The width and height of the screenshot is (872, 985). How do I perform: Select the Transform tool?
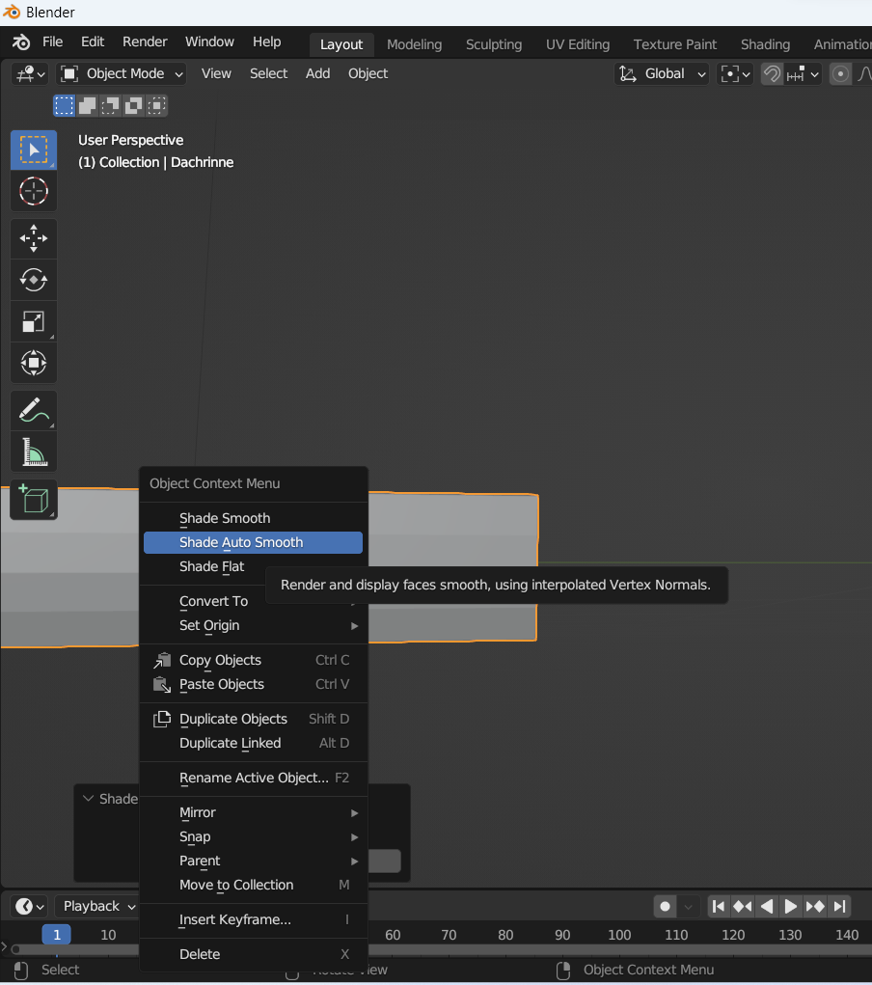[x=34, y=364]
